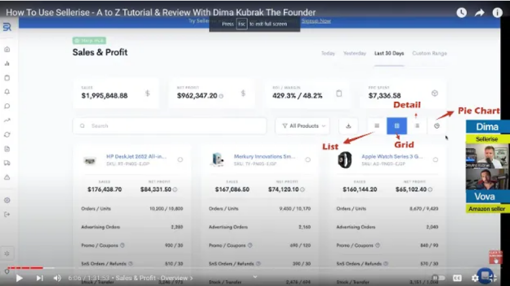Open the All Products filter dropdown
The width and height of the screenshot is (510, 286).
point(303,126)
